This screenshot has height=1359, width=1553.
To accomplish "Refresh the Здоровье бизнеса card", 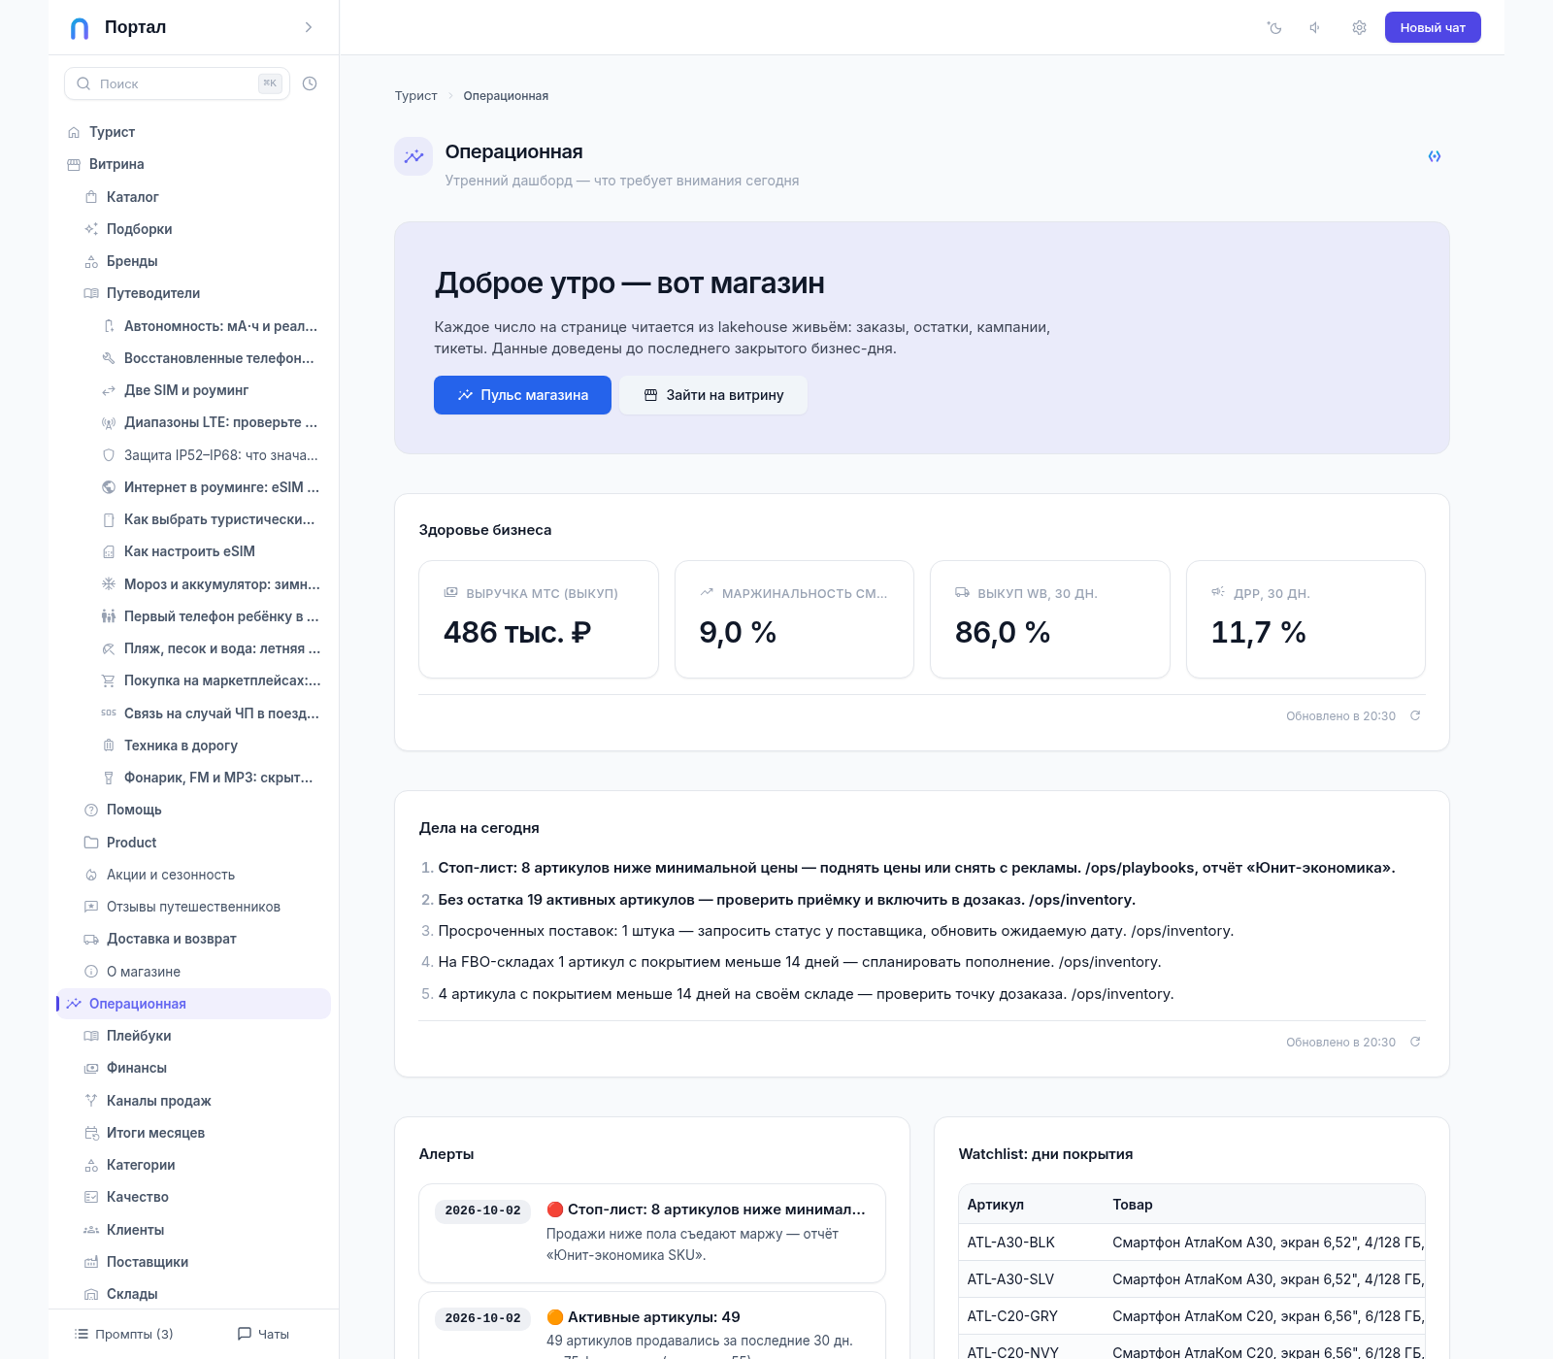I will pyautogui.click(x=1415, y=715).
